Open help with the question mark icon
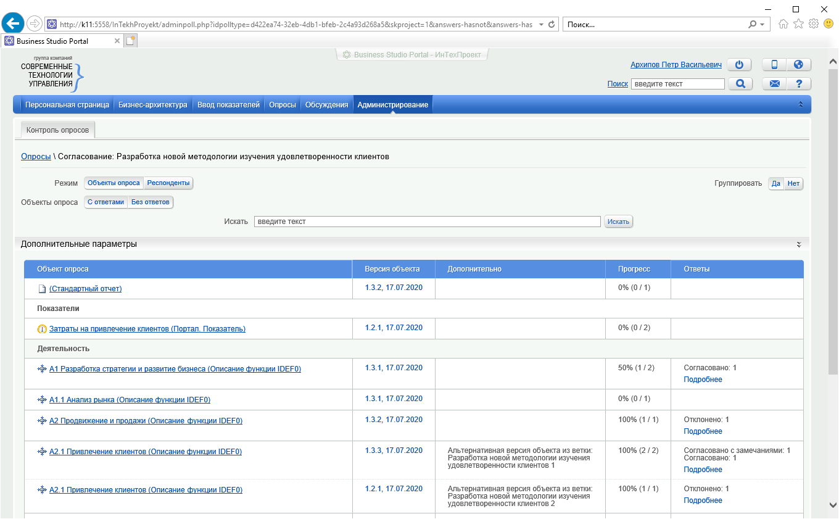The width and height of the screenshot is (839, 519). tap(798, 84)
